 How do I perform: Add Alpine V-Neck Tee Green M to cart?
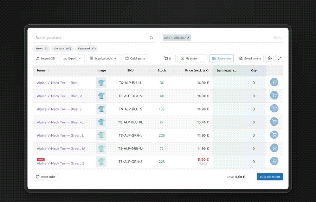click(274, 148)
